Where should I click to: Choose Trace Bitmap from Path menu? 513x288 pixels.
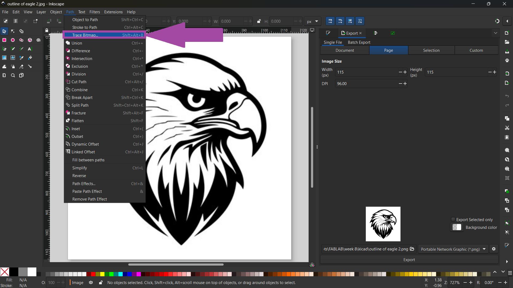(x=85, y=35)
